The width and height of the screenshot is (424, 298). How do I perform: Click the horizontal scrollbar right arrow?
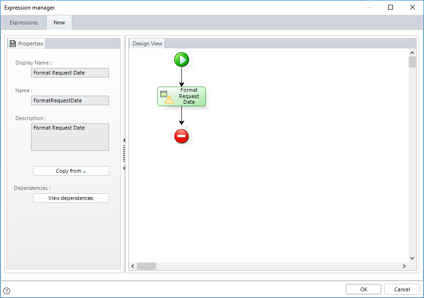click(x=404, y=266)
